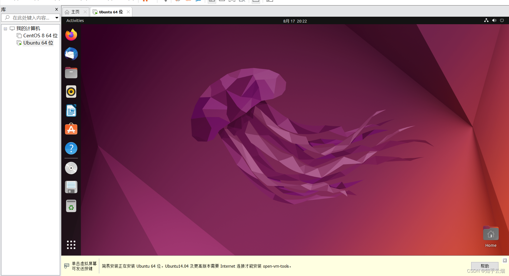Open Ubuntu Software store icon

click(71, 129)
